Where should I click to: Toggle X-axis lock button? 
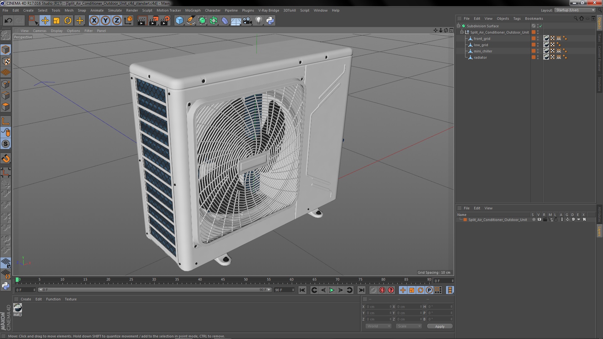pyautogui.click(x=94, y=21)
